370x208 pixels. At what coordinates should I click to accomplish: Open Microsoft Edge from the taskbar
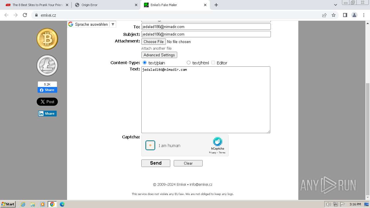coord(62,204)
